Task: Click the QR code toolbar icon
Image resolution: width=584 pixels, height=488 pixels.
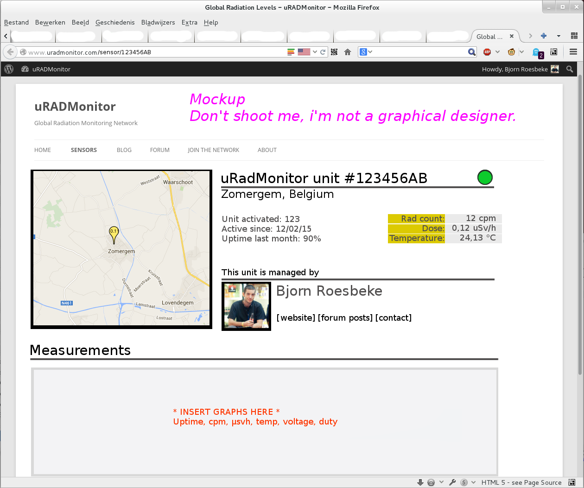Action: [334, 52]
